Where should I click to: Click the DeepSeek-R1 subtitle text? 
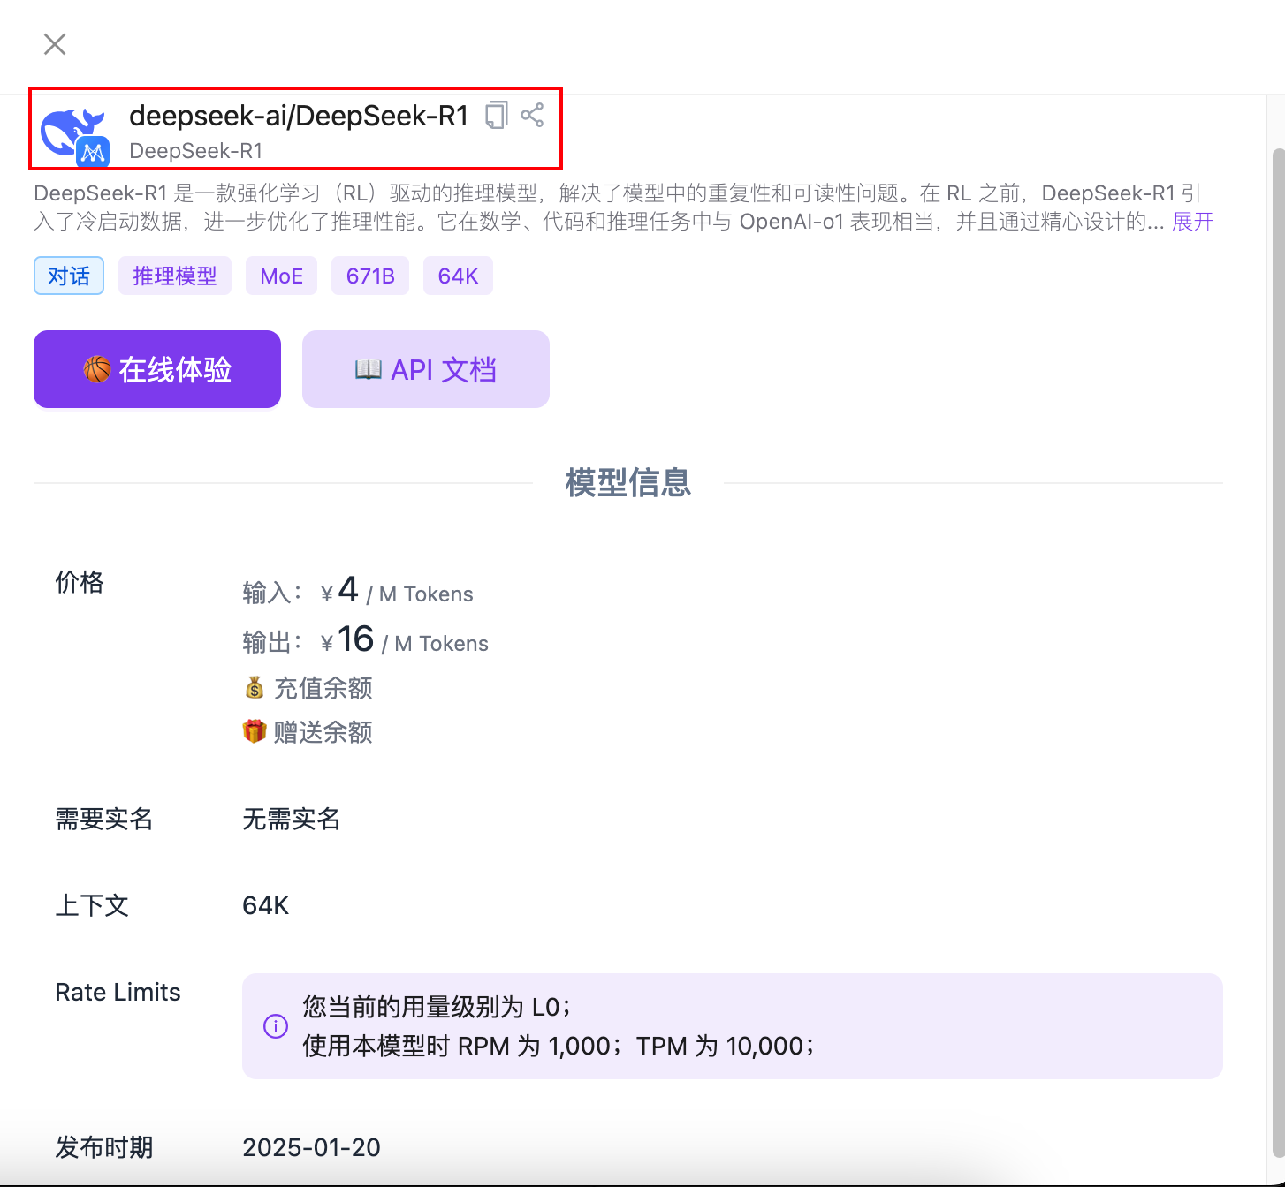[196, 151]
